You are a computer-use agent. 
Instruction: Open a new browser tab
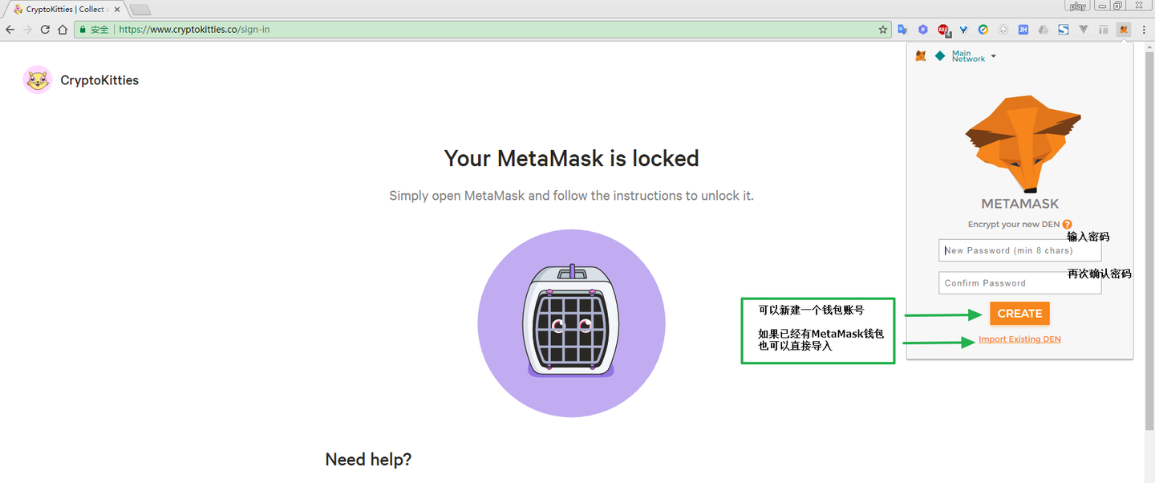(140, 10)
